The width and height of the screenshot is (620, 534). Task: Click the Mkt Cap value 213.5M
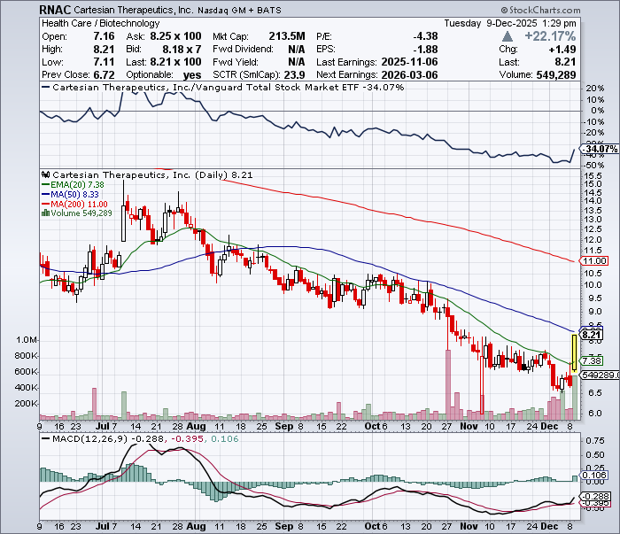click(x=287, y=36)
